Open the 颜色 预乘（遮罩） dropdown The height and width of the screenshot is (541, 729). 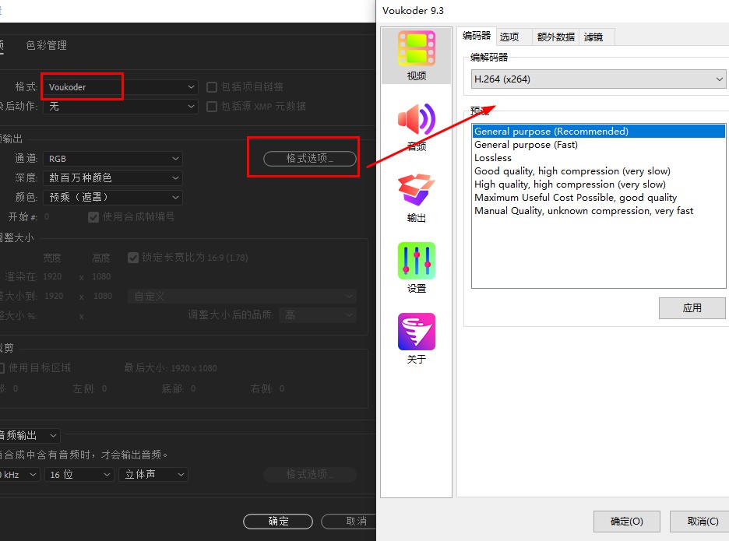click(112, 198)
